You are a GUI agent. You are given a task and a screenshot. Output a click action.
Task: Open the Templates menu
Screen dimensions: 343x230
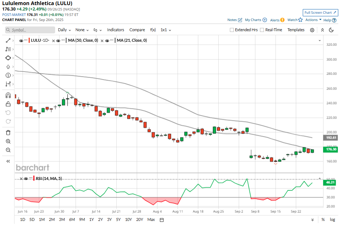click(x=296, y=30)
